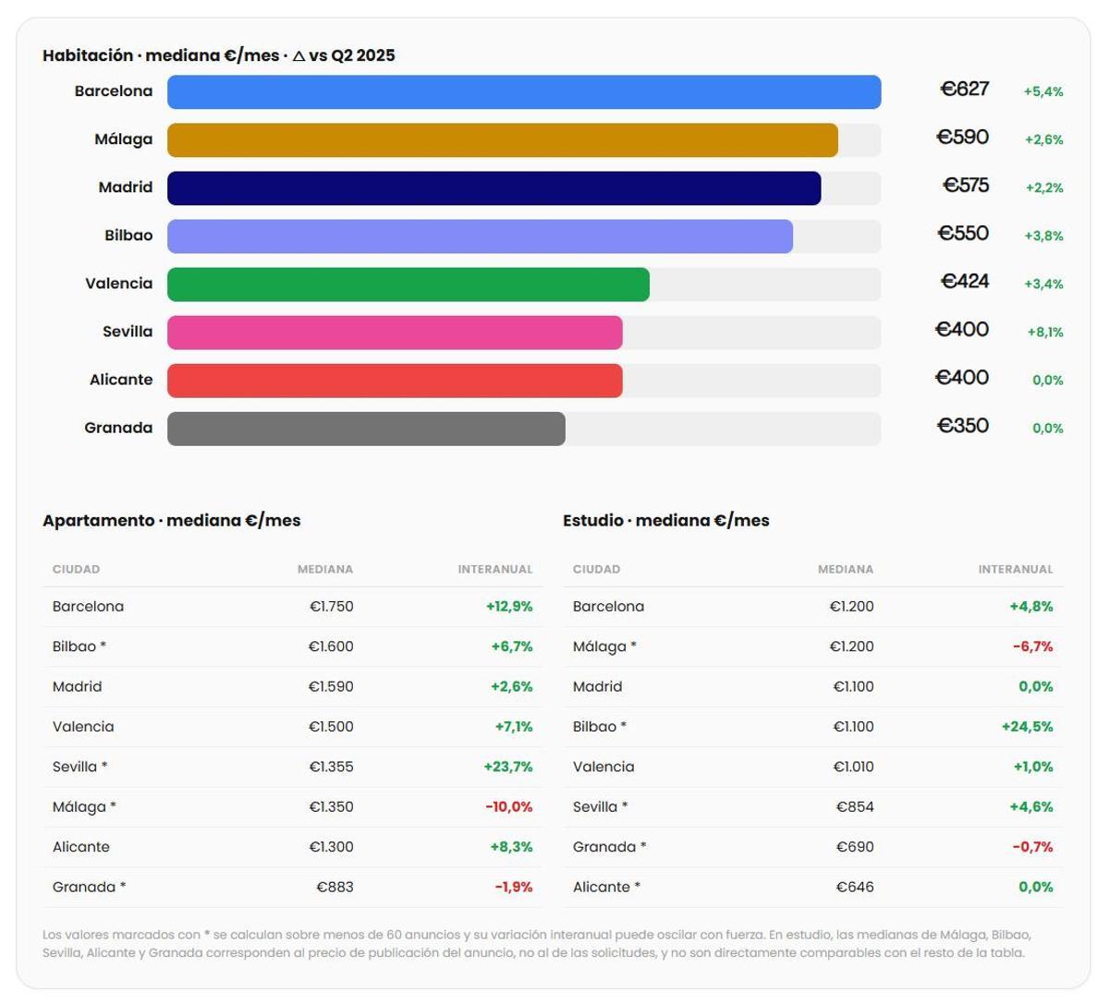Click the Alicante red bar in the chart
The image size is (1109, 1003).
tap(395, 381)
